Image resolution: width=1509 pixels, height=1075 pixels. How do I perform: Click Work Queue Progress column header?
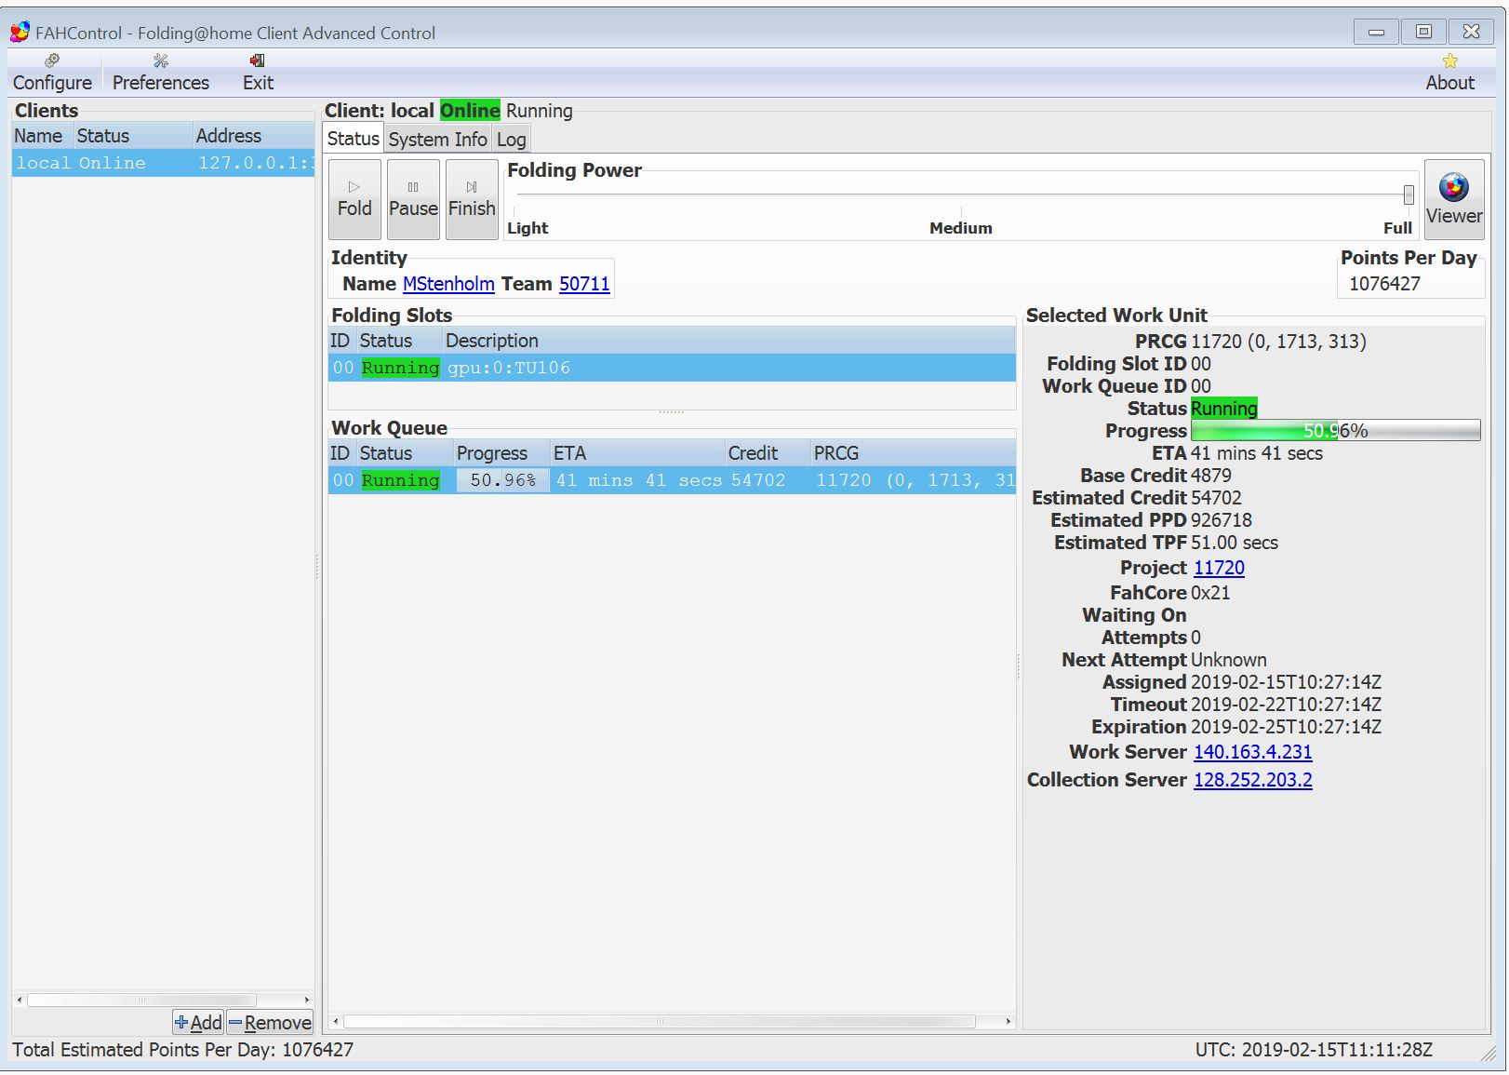pyautogui.click(x=501, y=453)
